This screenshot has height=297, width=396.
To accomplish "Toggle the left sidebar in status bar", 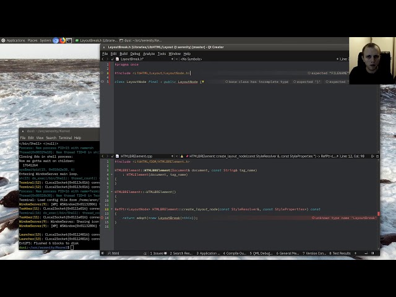I will click(103, 253).
